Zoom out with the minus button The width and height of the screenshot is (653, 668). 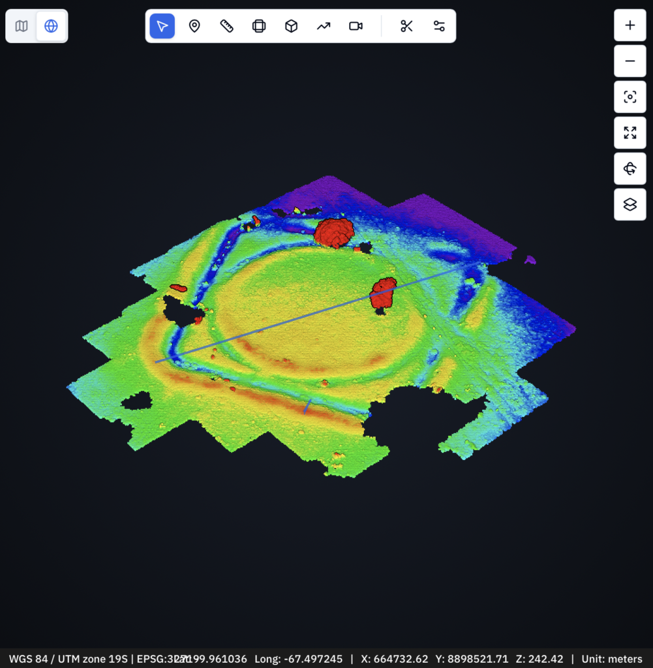click(630, 61)
